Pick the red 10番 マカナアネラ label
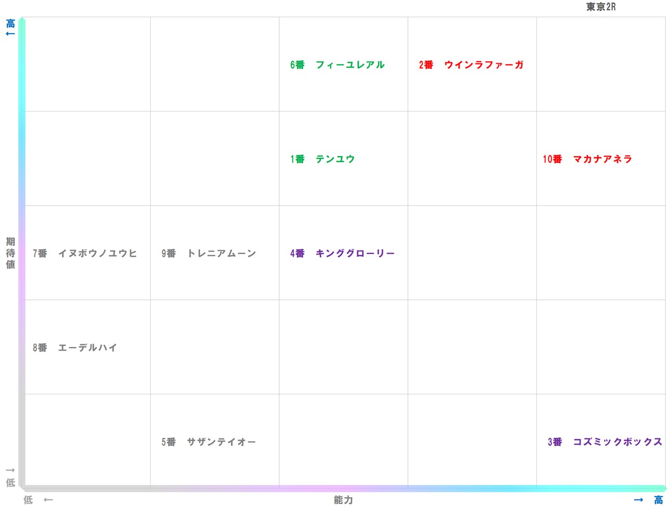Viewport: 671px width, 510px height. point(587,159)
